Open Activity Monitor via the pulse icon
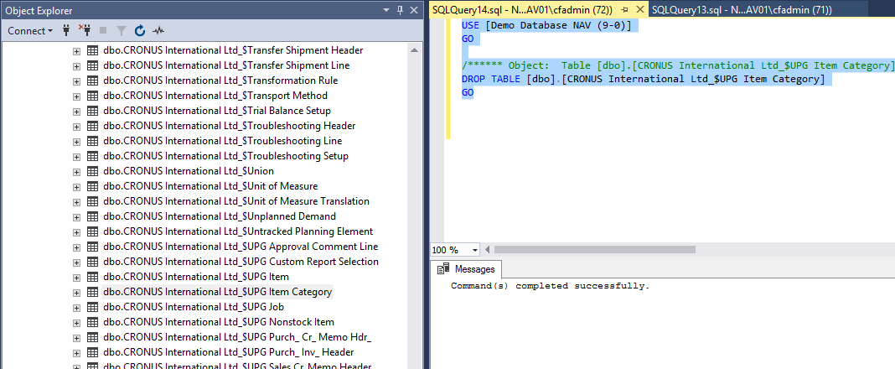This screenshot has width=895, height=369. point(158,31)
